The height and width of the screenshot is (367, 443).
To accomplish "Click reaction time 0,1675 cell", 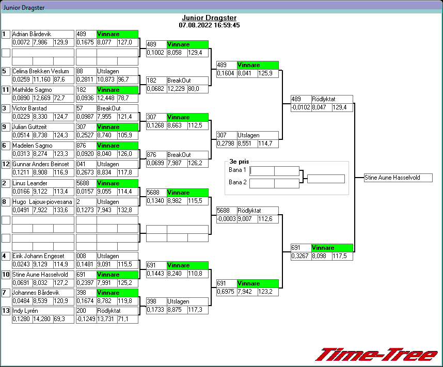I will tap(86, 42).
